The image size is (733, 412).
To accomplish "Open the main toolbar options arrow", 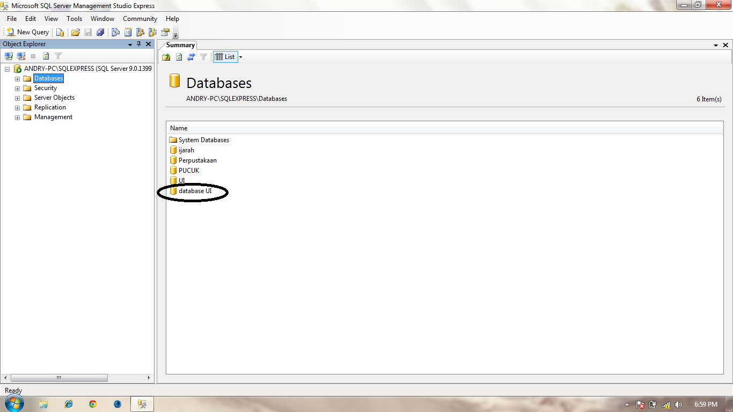I will pyautogui.click(x=175, y=33).
